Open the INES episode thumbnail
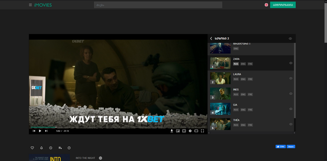This screenshot has width=327, height=161. [x=220, y=94]
